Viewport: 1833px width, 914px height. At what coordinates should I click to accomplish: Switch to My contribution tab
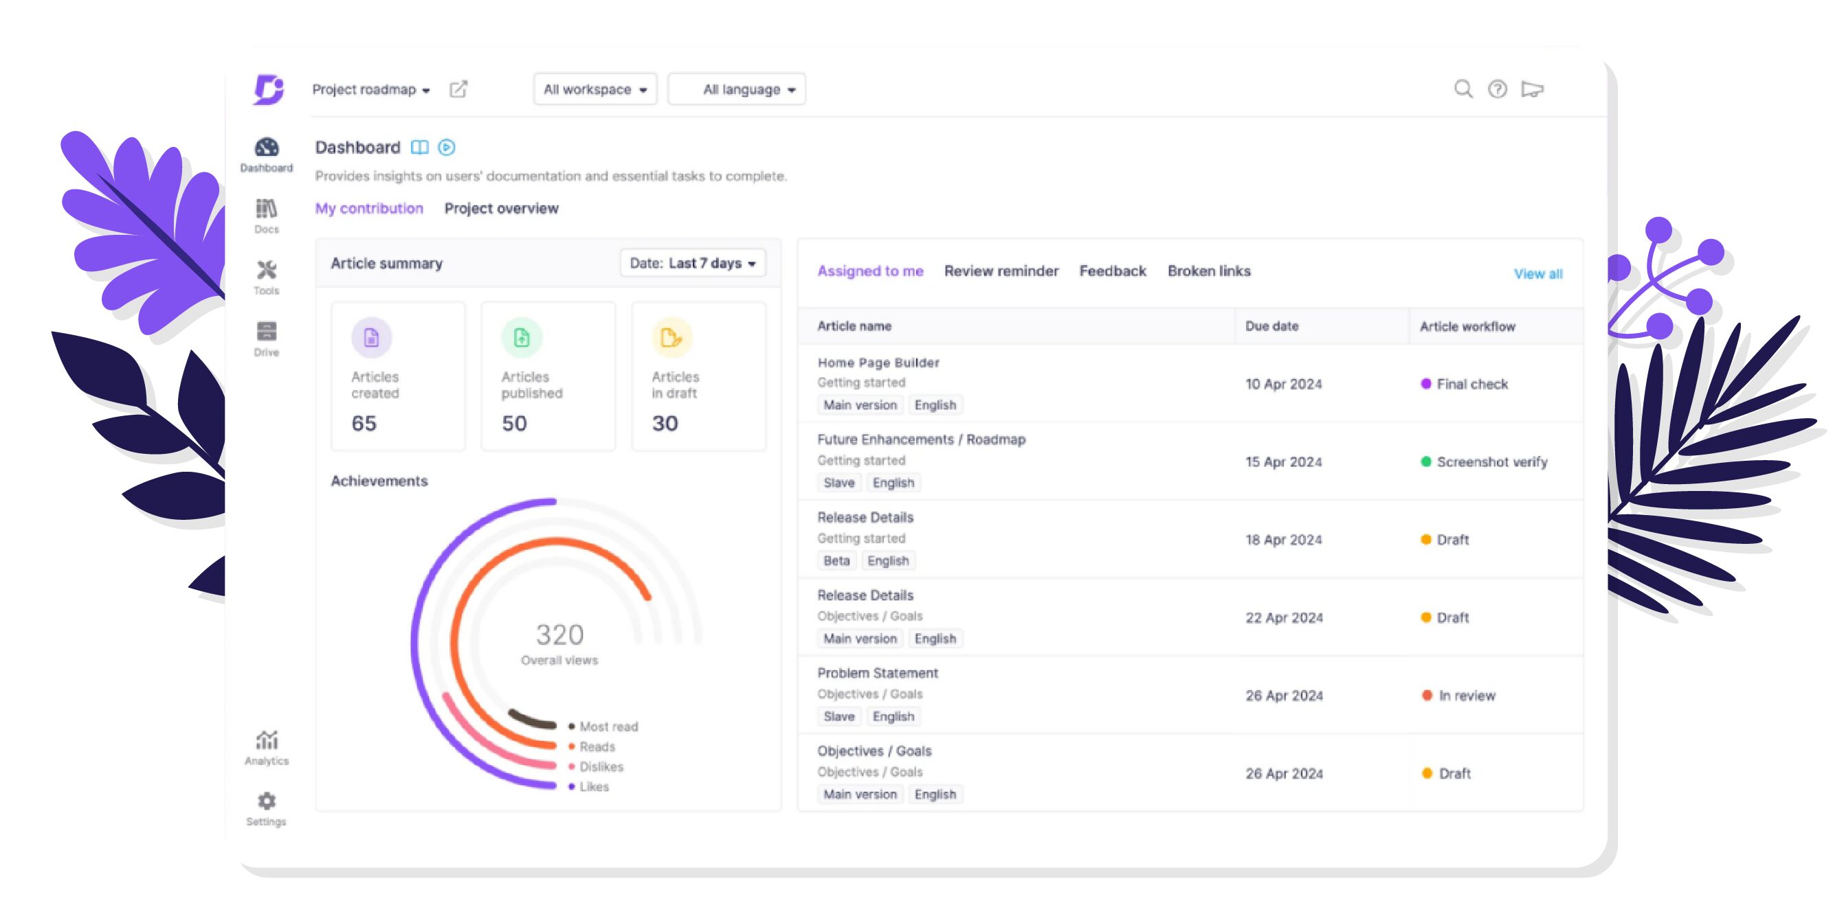point(368,208)
